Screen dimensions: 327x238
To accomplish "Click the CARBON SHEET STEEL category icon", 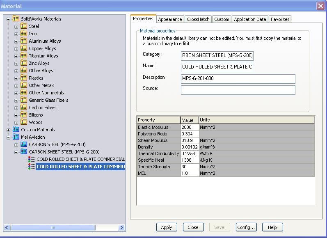I will (x=24, y=152).
